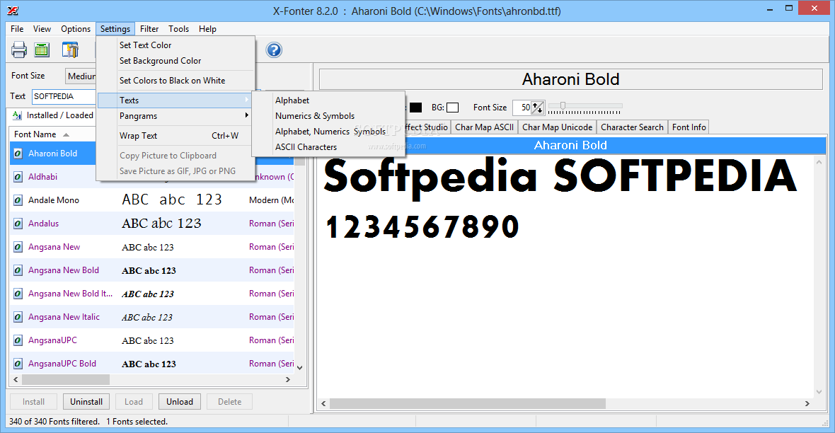Select Numerics & Symbols sample text
The width and height of the screenshot is (835, 433).
pos(328,115)
